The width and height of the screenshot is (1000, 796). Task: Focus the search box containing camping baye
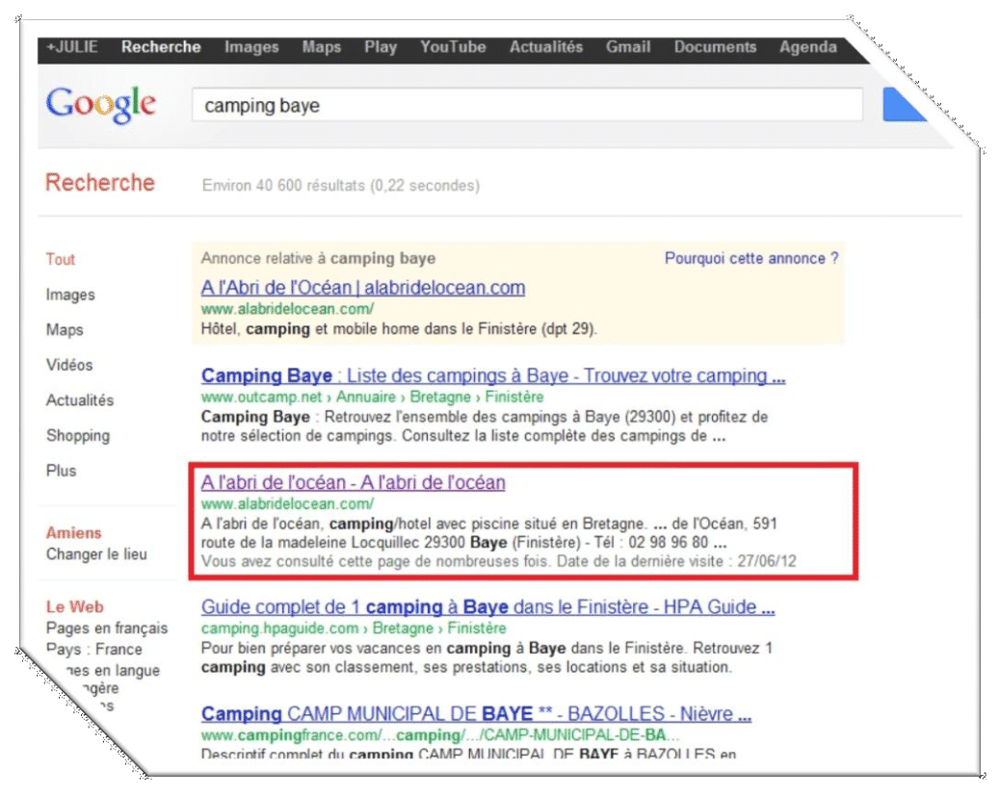[x=527, y=105]
